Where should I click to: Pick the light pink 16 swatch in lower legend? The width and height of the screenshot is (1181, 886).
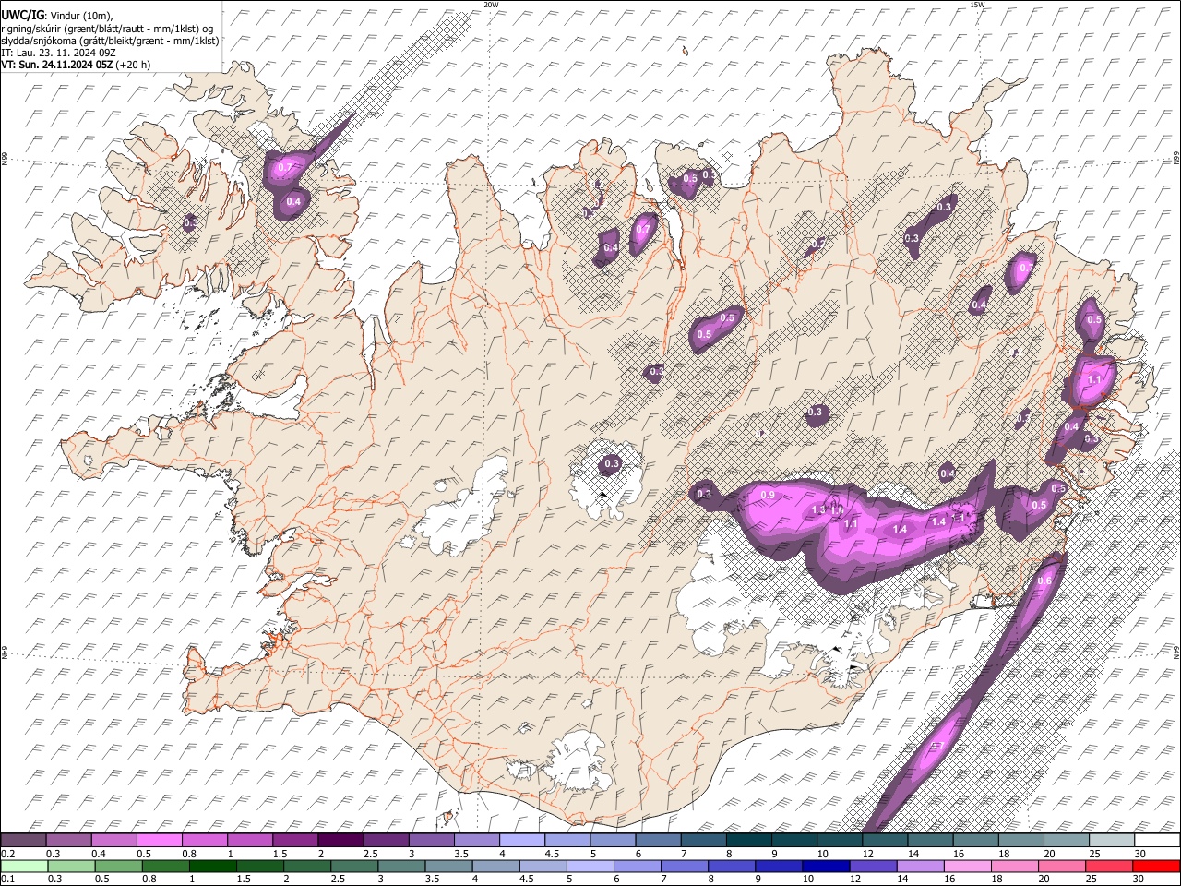(x=968, y=866)
